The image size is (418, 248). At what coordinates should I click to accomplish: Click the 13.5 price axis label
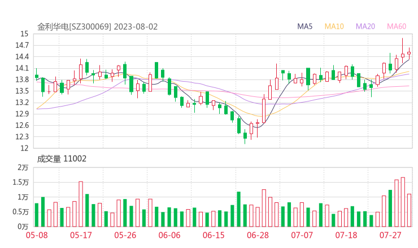(22, 91)
